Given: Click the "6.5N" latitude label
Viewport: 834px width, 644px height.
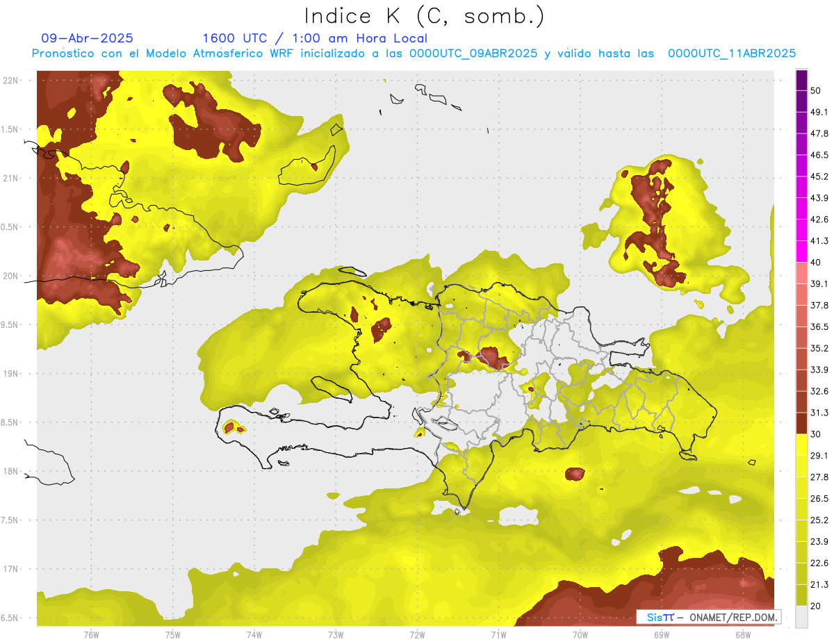Looking at the screenshot, I should (10, 618).
